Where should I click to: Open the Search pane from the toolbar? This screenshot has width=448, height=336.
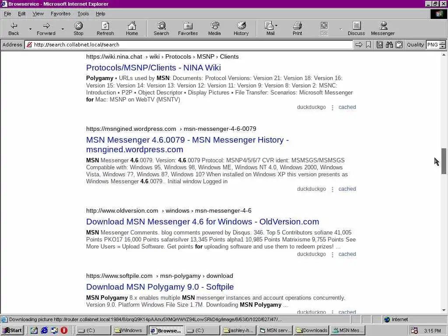[x=161, y=28]
